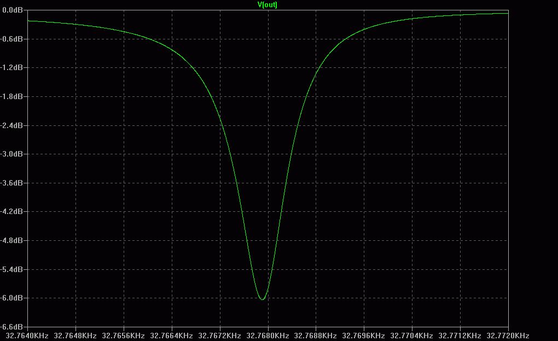Click the 0.0dB axis label
Image resolution: width=558 pixels, height=341 pixels.
(13, 10)
